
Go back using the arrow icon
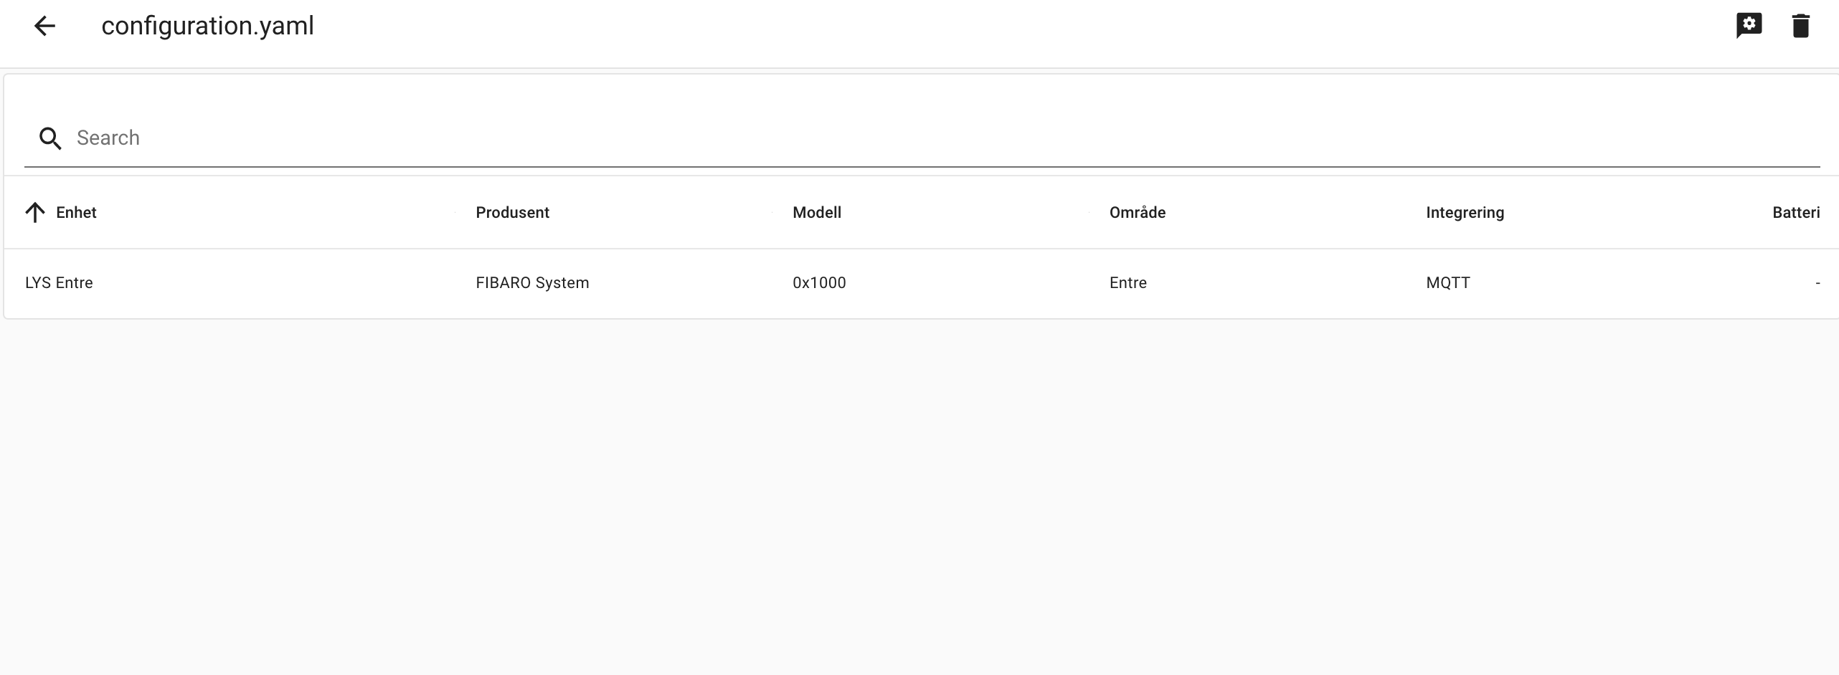point(44,27)
